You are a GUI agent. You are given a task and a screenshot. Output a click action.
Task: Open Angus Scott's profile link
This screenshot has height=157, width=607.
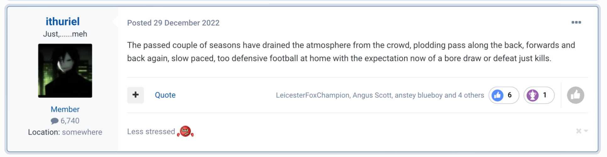click(x=372, y=95)
